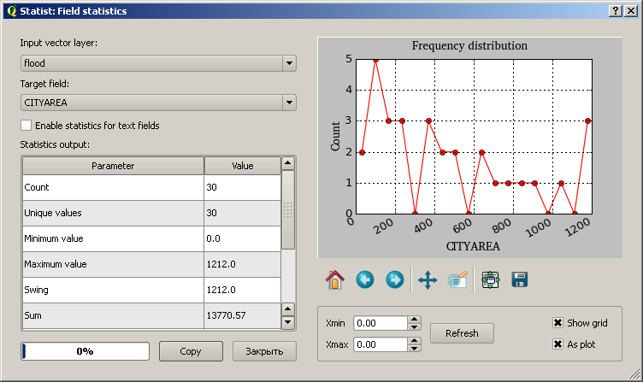
Task: Click the Xmax input field
Action: [x=380, y=344]
